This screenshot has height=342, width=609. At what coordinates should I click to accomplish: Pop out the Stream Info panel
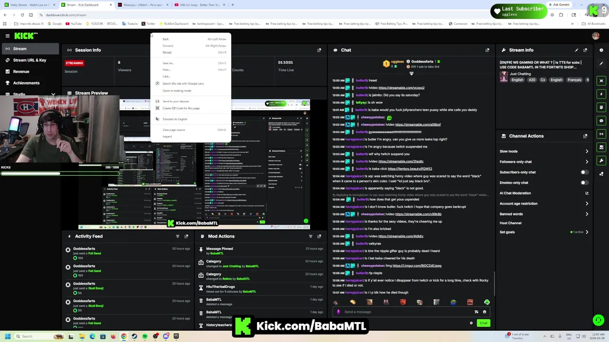585,50
